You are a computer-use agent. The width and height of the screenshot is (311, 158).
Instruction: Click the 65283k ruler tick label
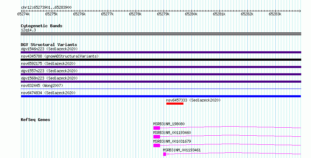click(275, 14)
